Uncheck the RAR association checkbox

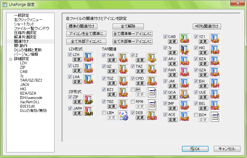click(165, 70)
